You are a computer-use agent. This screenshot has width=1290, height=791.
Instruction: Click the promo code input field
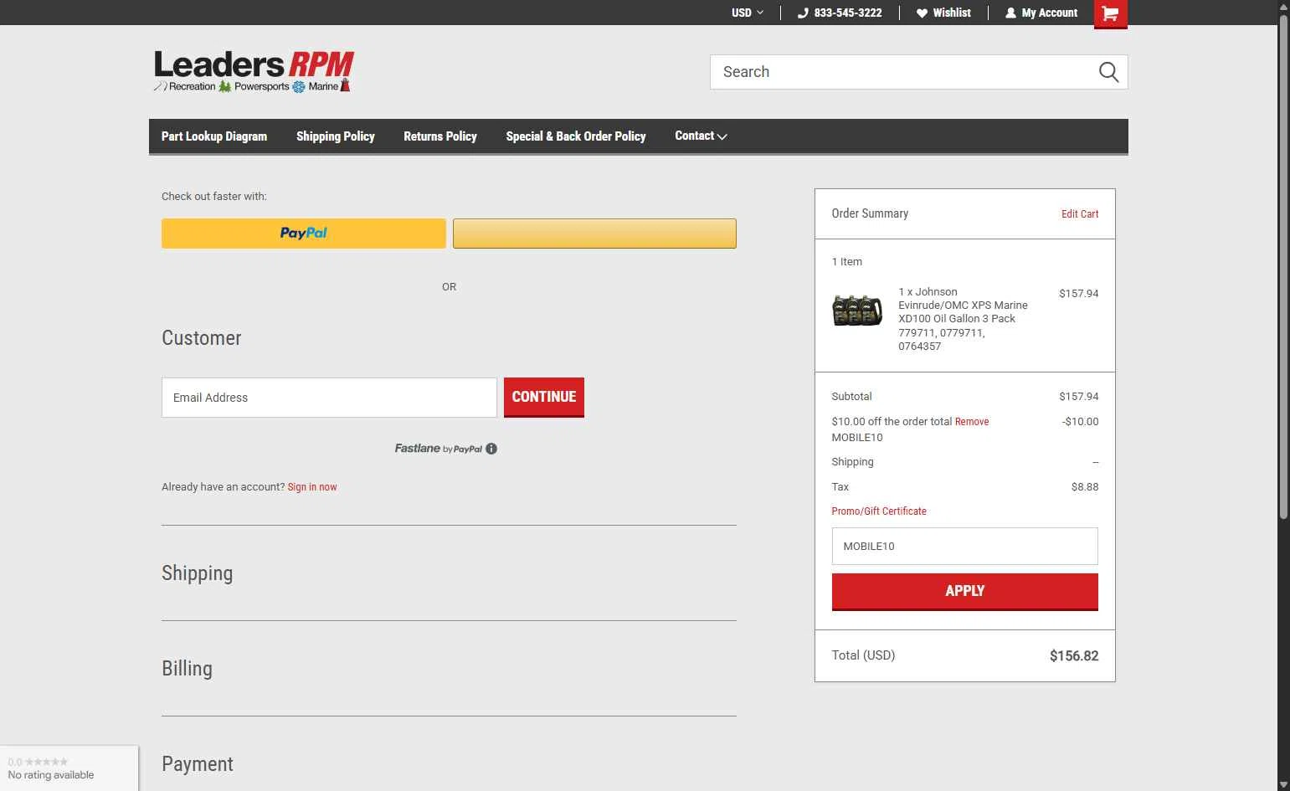[x=964, y=547]
